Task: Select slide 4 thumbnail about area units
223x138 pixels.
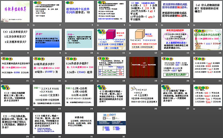Action: [x=111, y=12]
